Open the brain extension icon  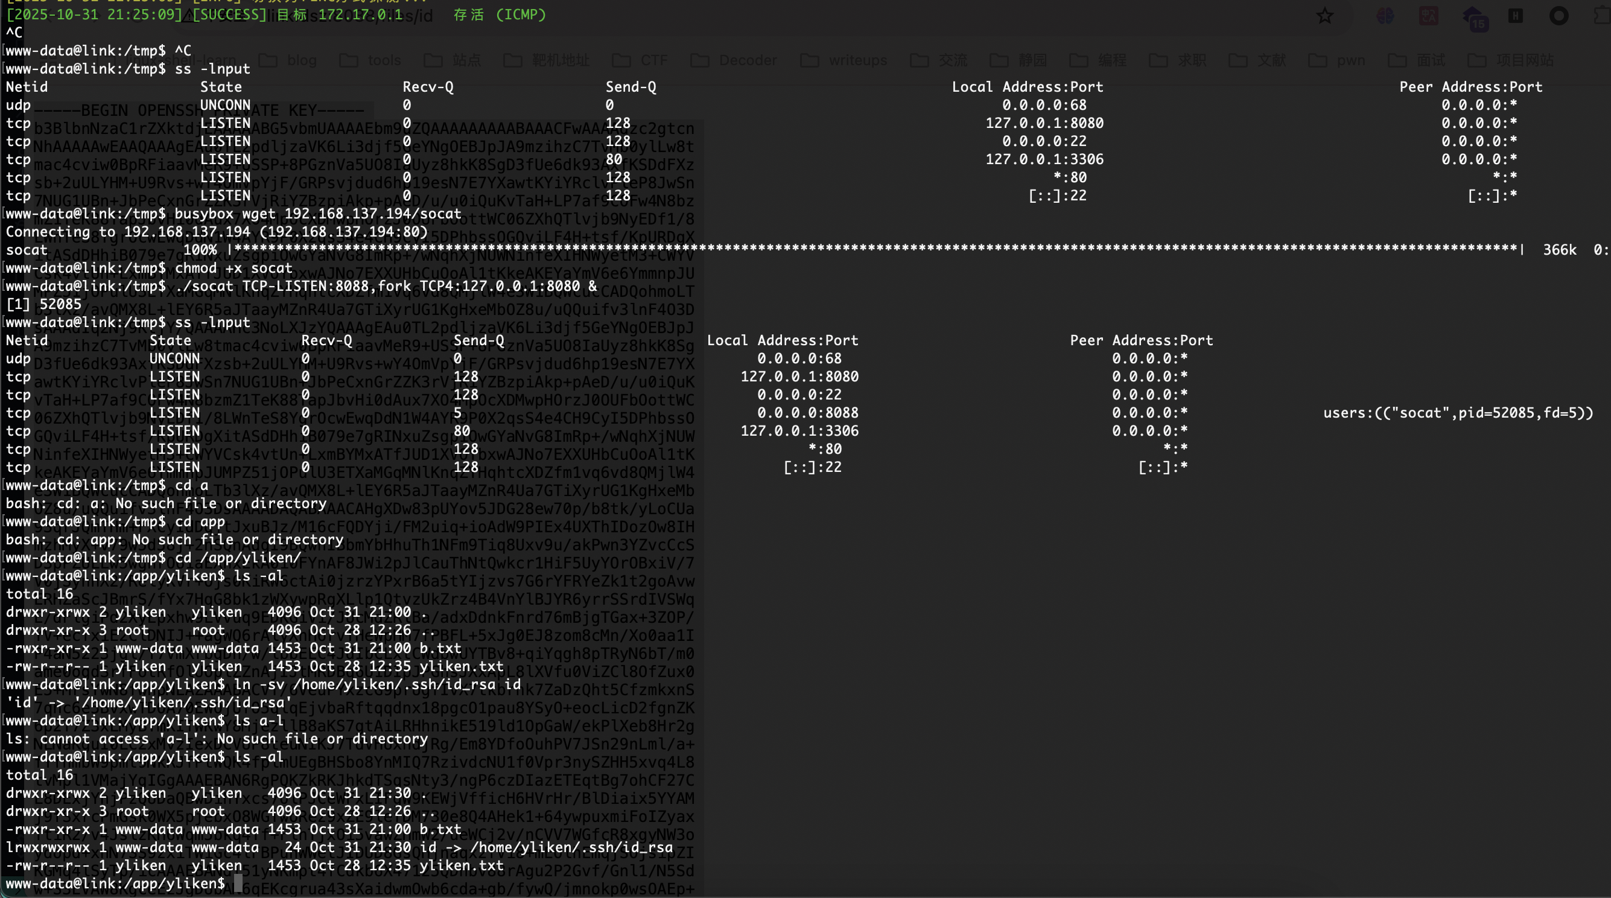point(1385,16)
